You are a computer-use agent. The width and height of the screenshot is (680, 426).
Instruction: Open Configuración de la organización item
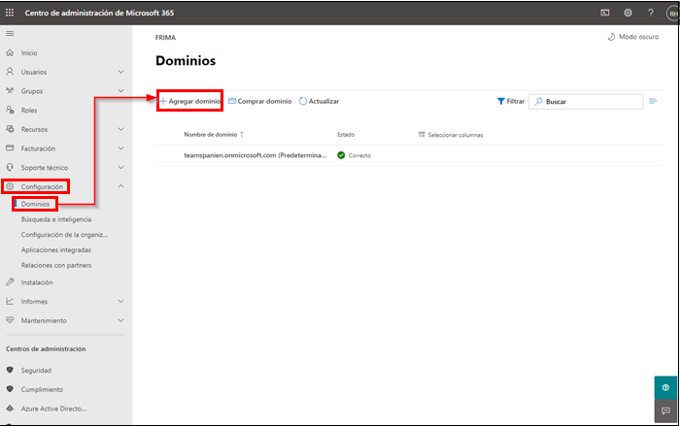coord(65,235)
